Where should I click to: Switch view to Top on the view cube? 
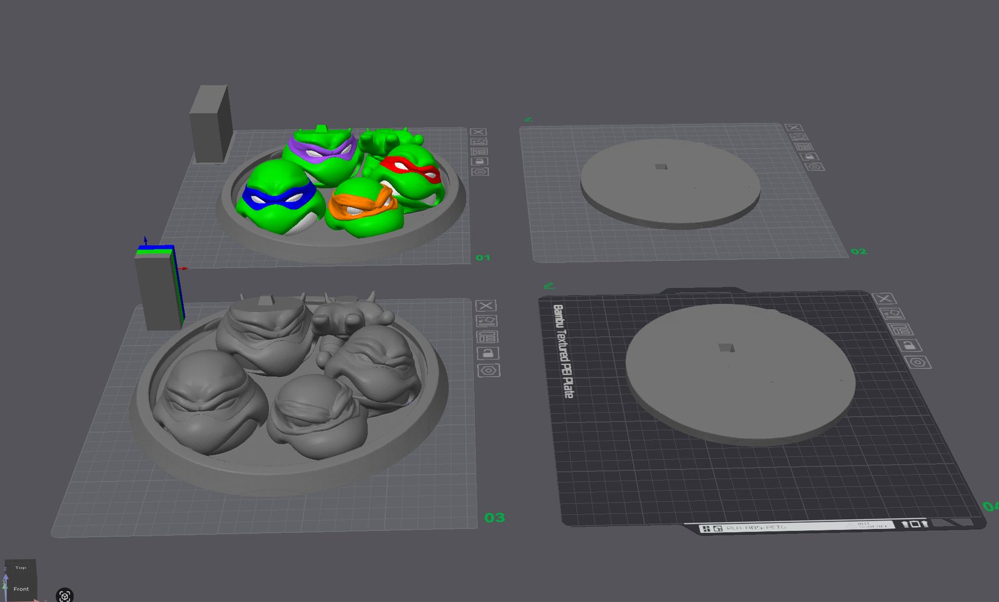[21, 568]
